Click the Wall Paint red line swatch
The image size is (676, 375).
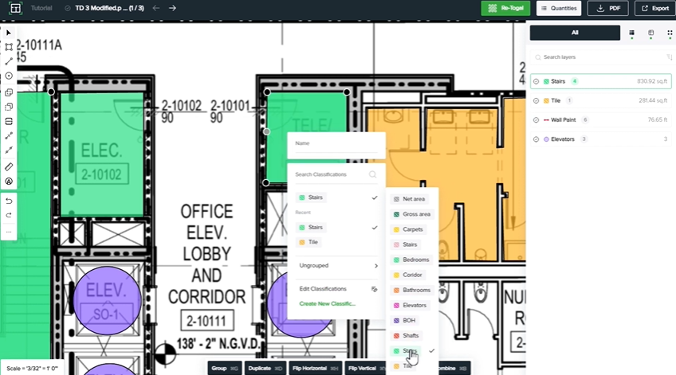(546, 120)
